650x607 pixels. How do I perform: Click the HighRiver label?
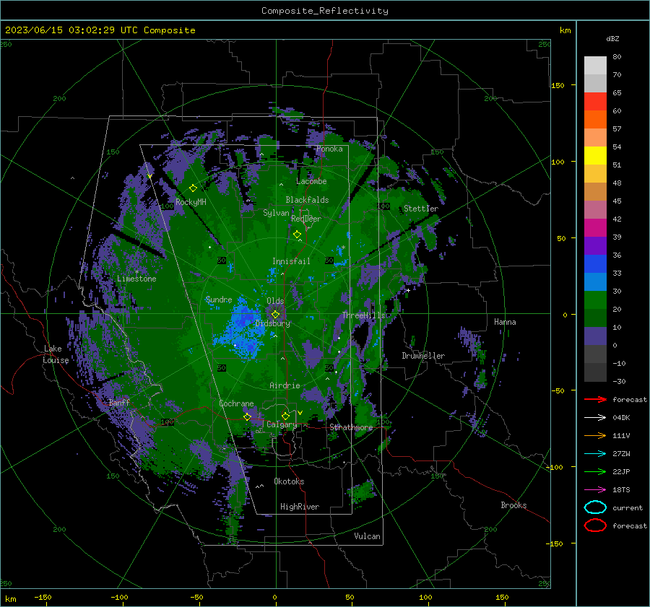click(300, 507)
